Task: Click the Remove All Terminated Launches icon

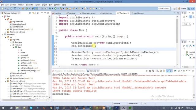Action: (x=153, y=71)
